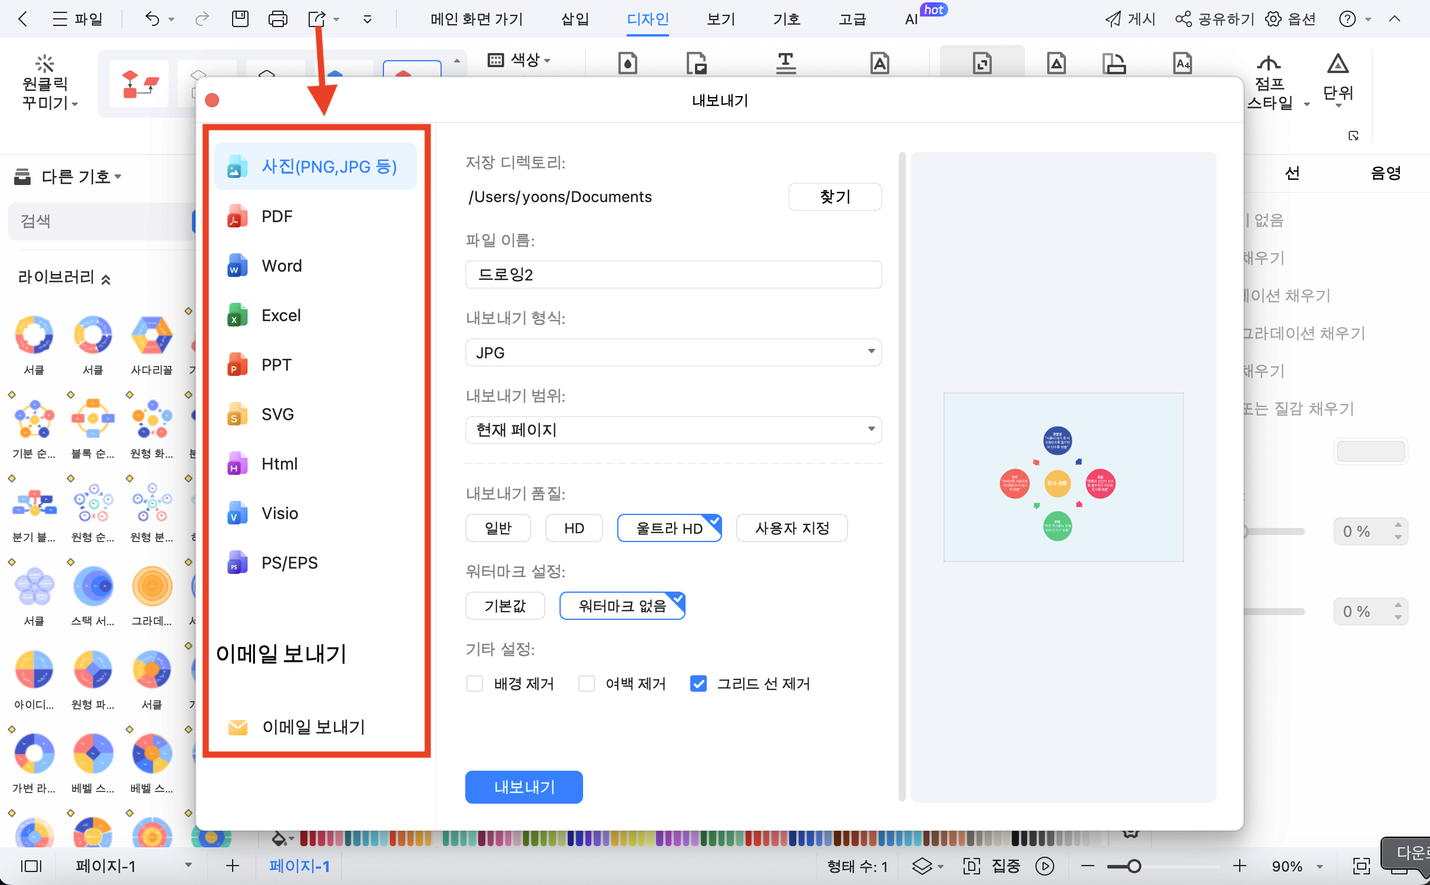This screenshot has height=885, width=1430.
Task: Expand 내보내기 범위 dropdown
Action: [x=673, y=429]
